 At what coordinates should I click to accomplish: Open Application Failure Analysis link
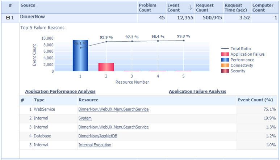(197, 91)
